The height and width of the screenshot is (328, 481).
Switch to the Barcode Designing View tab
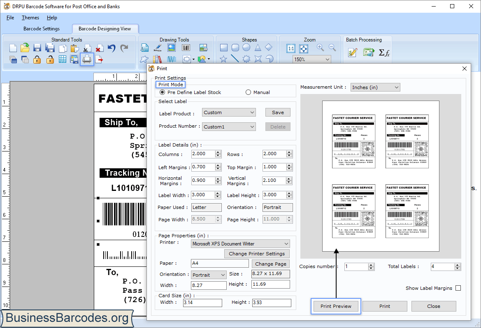coord(105,28)
